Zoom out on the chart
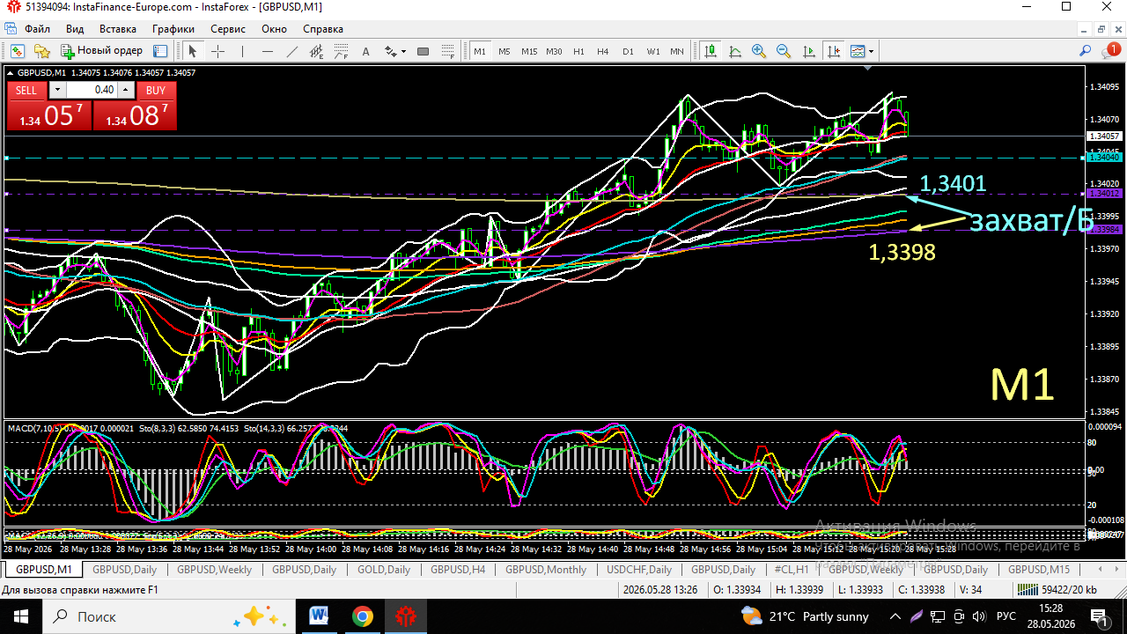This screenshot has height=634, width=1127. [784, 51]
